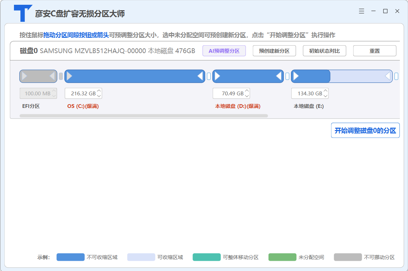
Task: Increase D: partition size with up stepper
Action: click(247, 91)
